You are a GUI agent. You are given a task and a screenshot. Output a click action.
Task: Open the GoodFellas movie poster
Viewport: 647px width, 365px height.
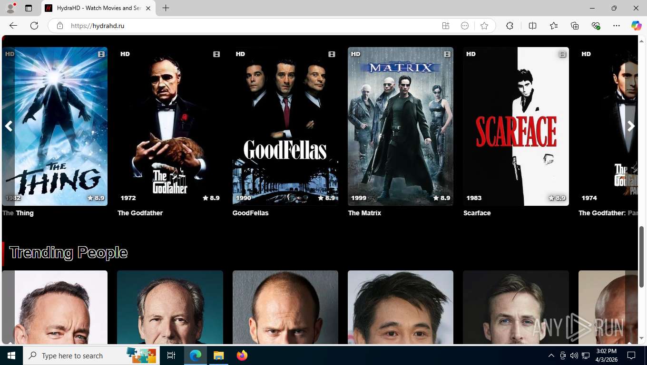[x=285, y=126]
